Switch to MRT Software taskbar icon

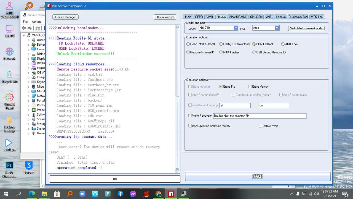[x=171, y=194]
